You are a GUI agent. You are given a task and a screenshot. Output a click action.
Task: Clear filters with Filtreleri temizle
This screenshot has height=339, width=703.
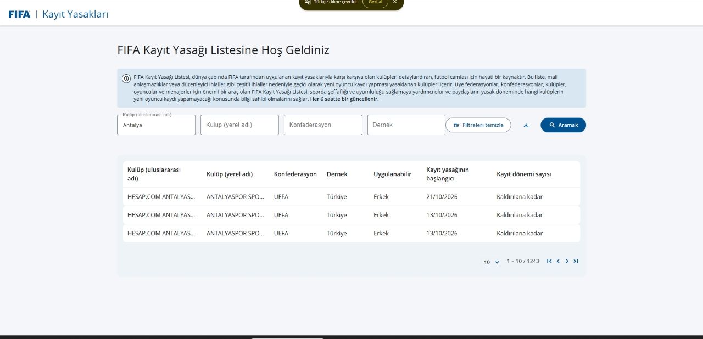[478, 125]
